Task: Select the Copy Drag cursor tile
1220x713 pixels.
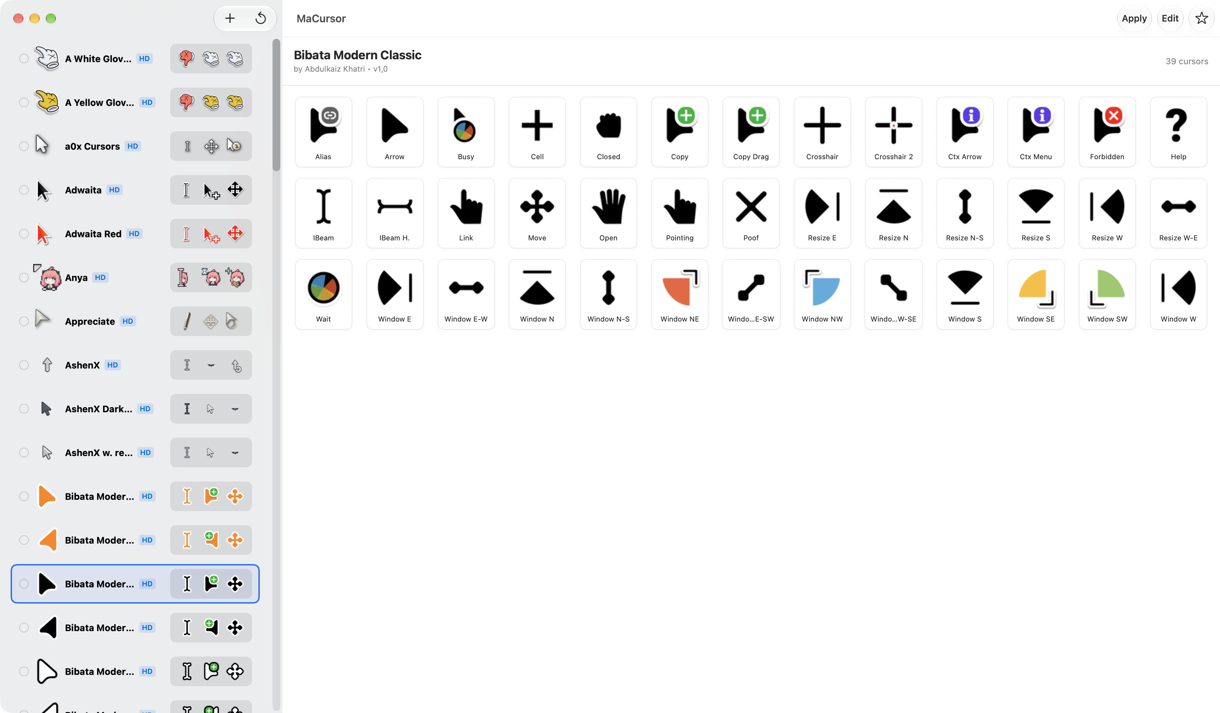Action: (751, 132)
